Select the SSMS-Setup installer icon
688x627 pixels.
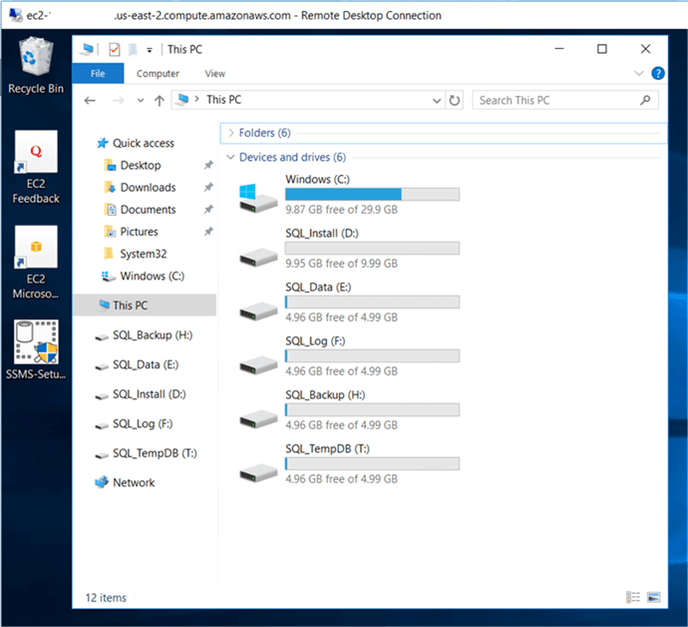tap(36, 349)
